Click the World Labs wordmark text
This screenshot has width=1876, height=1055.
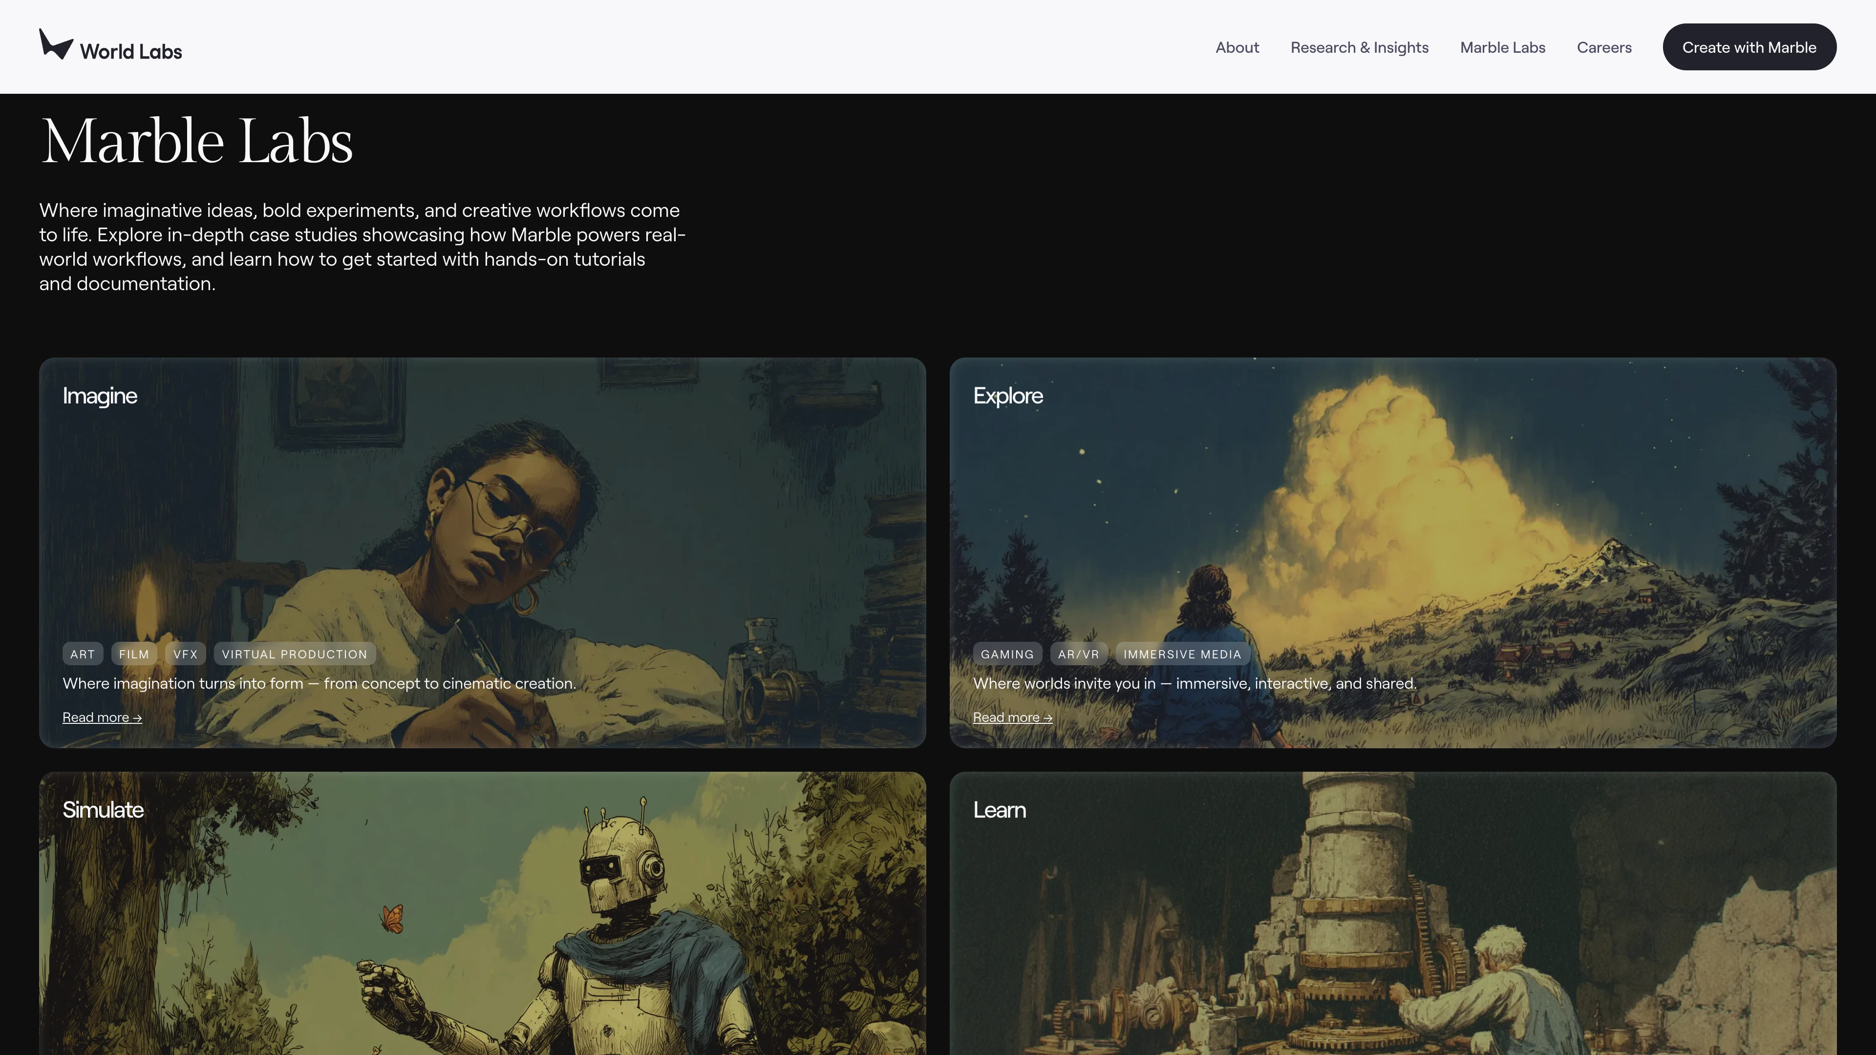[131, 52]
